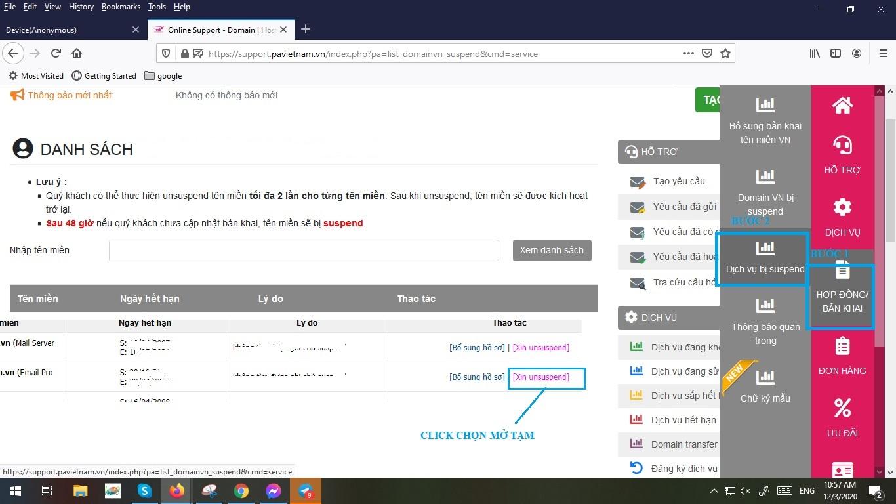Image resolution: width=896 pixels, height=504 pixels.
Task: Open Yêu cầu đã gửi link
Action: [x=685, y=207]
